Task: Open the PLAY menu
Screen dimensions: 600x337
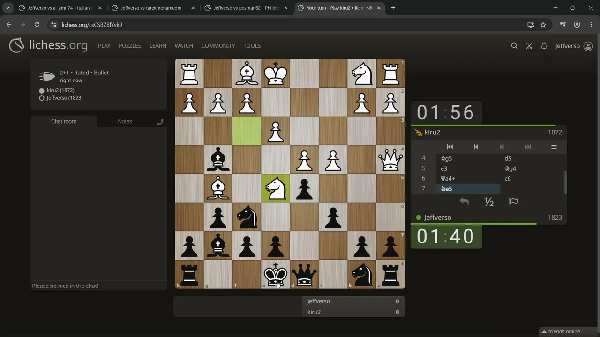Action: (104, 46)
